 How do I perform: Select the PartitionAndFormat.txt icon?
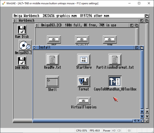pos(115,60)
